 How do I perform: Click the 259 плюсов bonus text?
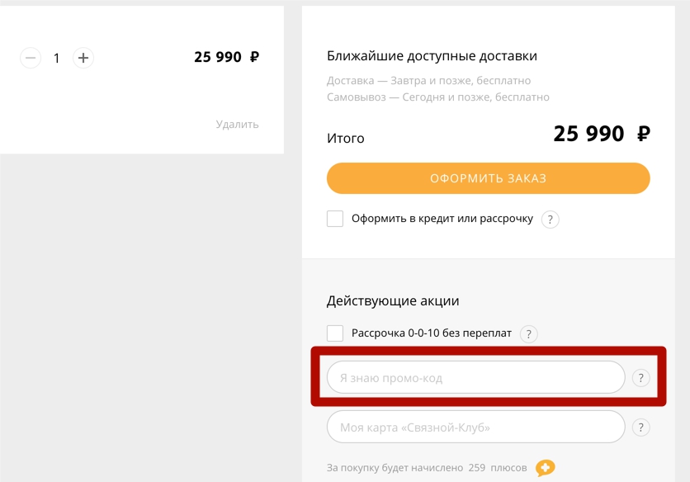click(x=497, y=467)
